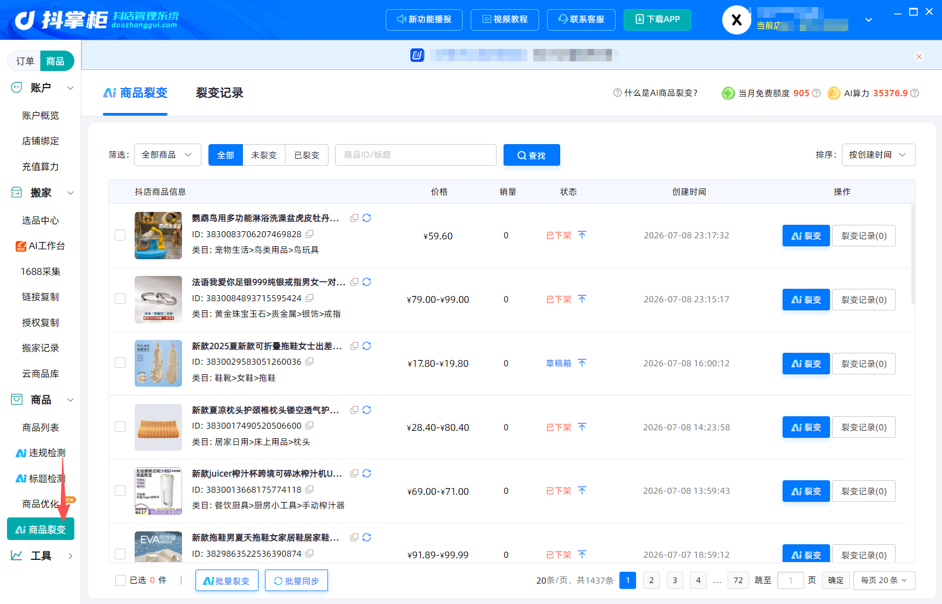Image resolution: width=942 pixels, height=604 pixels.
Task: Tick checkbox for 法语我爱你足银999 product row
Action: [x=120, y=299]
